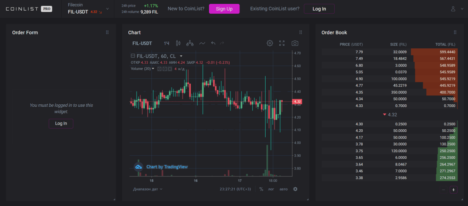Click the 9,289 FIL 24h volume value
Viewport: 468px width, 206px height.
(149, 12)
